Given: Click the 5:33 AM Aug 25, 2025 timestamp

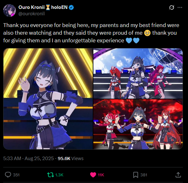Looking at the screenshot, I should [28, 158].
